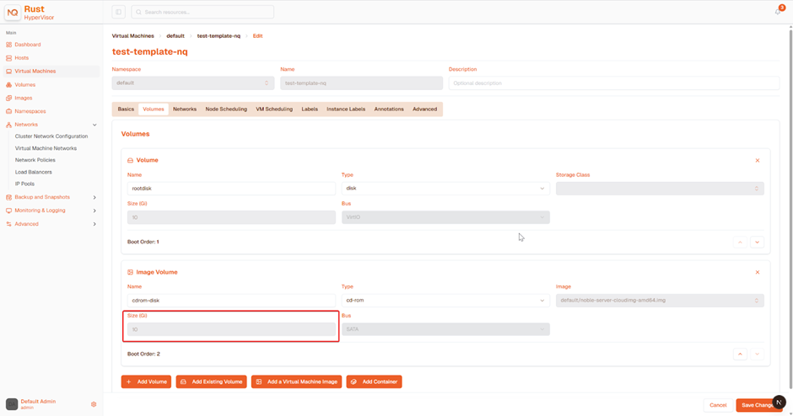This screenshot has height=416, width=793.
Task: Expand Monitoring & Logging section
Action: click(x=94, y=211)
